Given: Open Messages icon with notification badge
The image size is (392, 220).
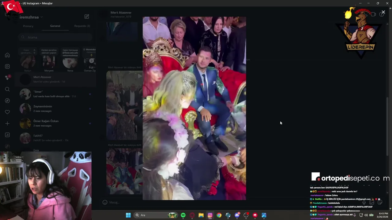Looking at the screenshot, I should coord(7,78).
